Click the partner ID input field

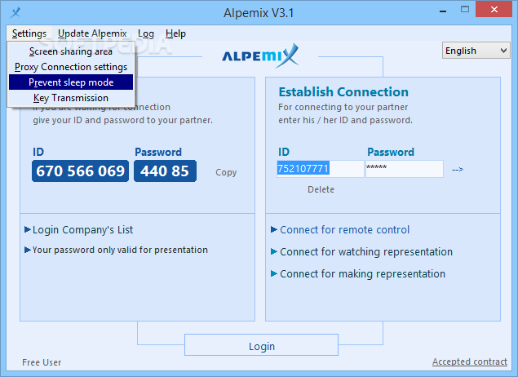(320, 169)
